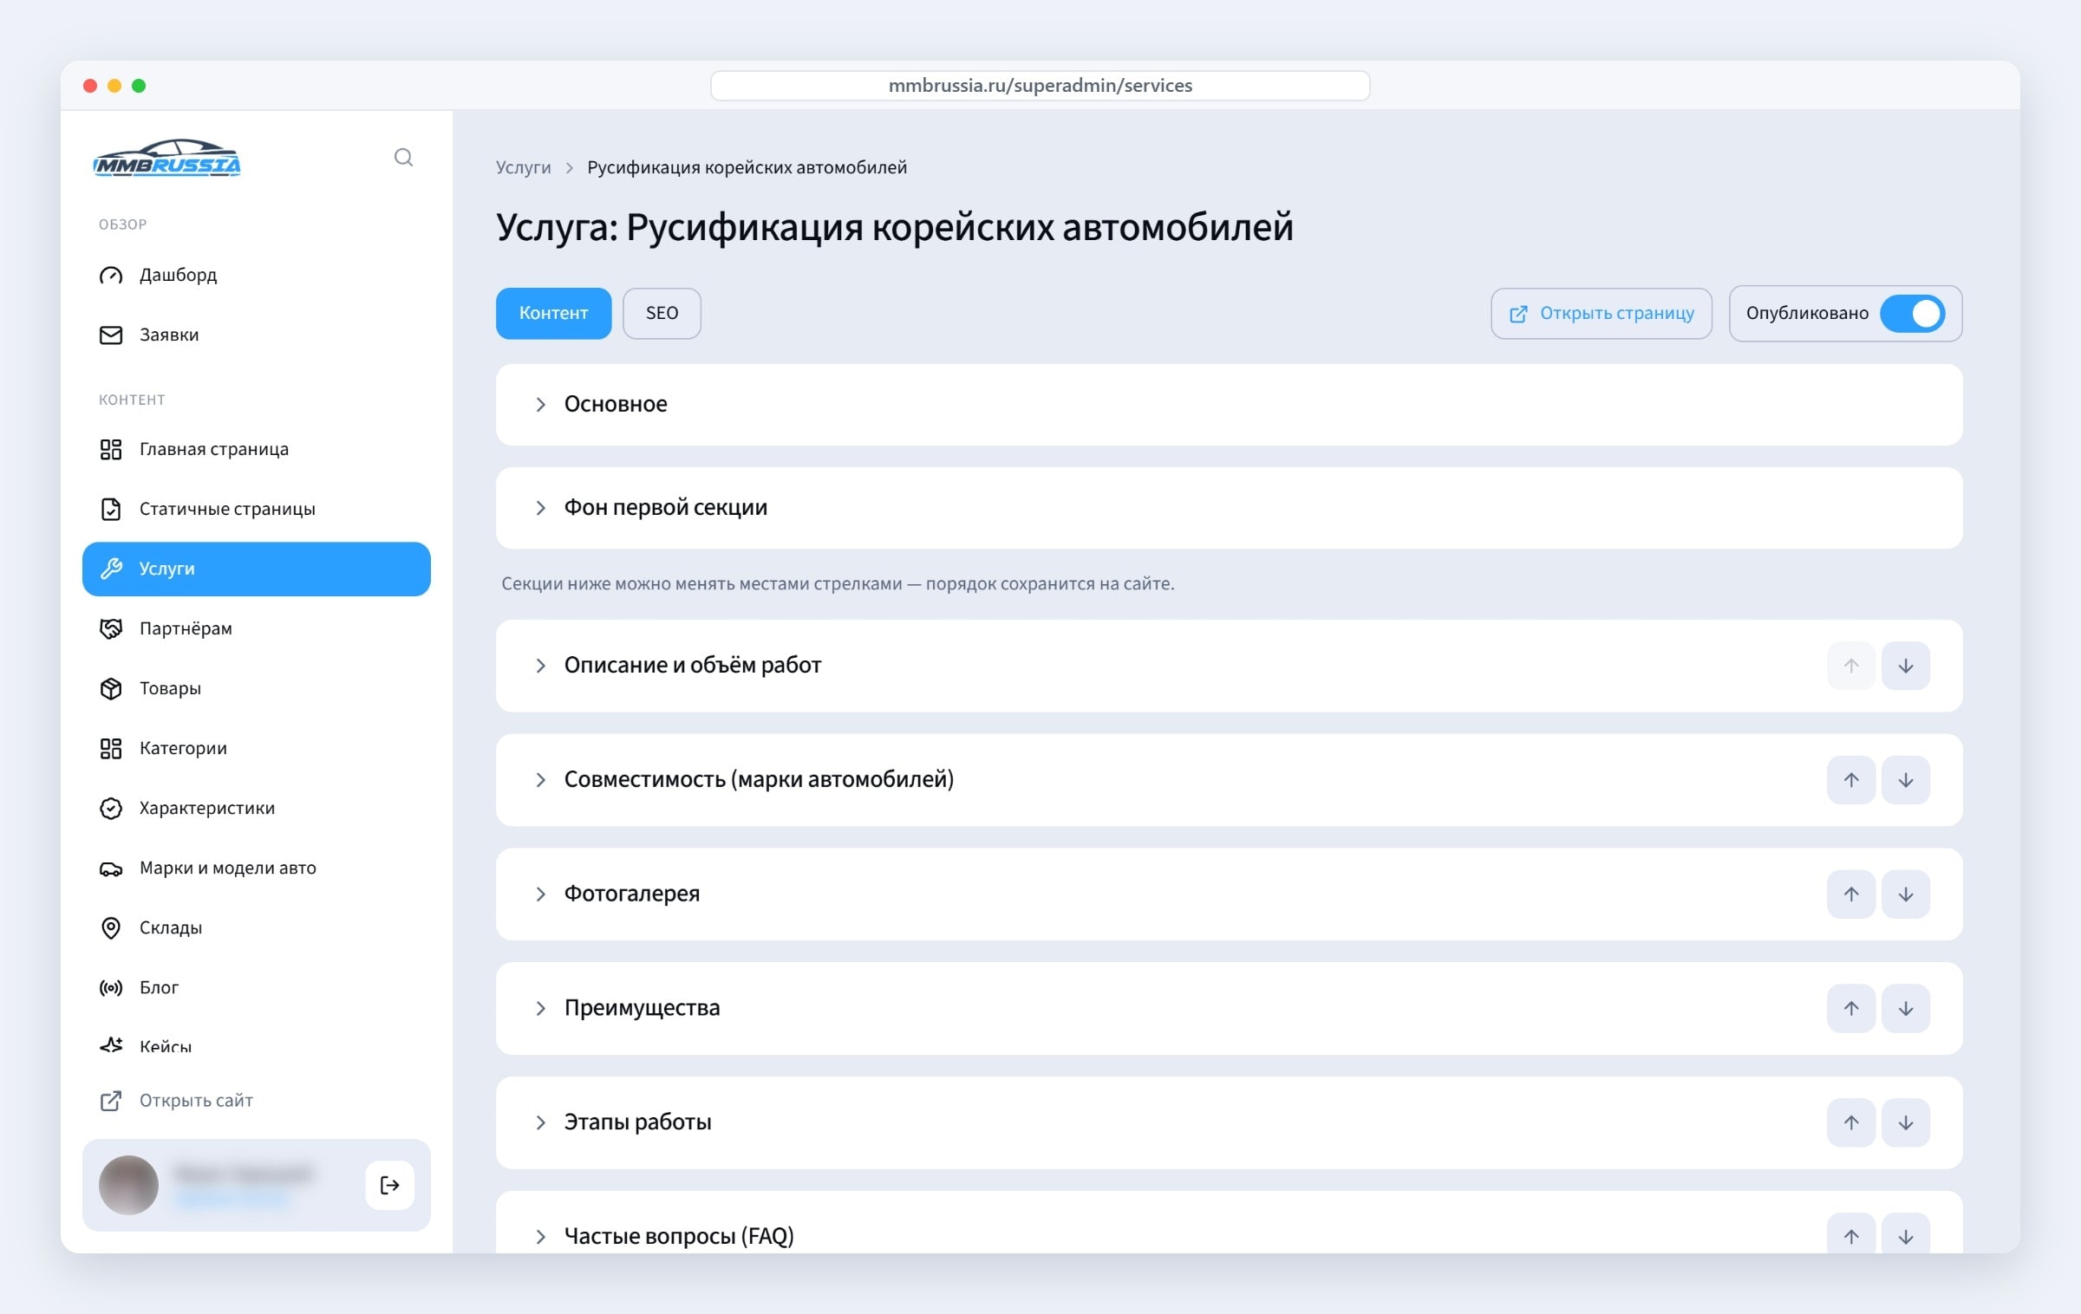The width and height of the screenshot is (2081, 1314).
Task: Click 'Открыть сайт' link in sidebar
Action: 177,1100
